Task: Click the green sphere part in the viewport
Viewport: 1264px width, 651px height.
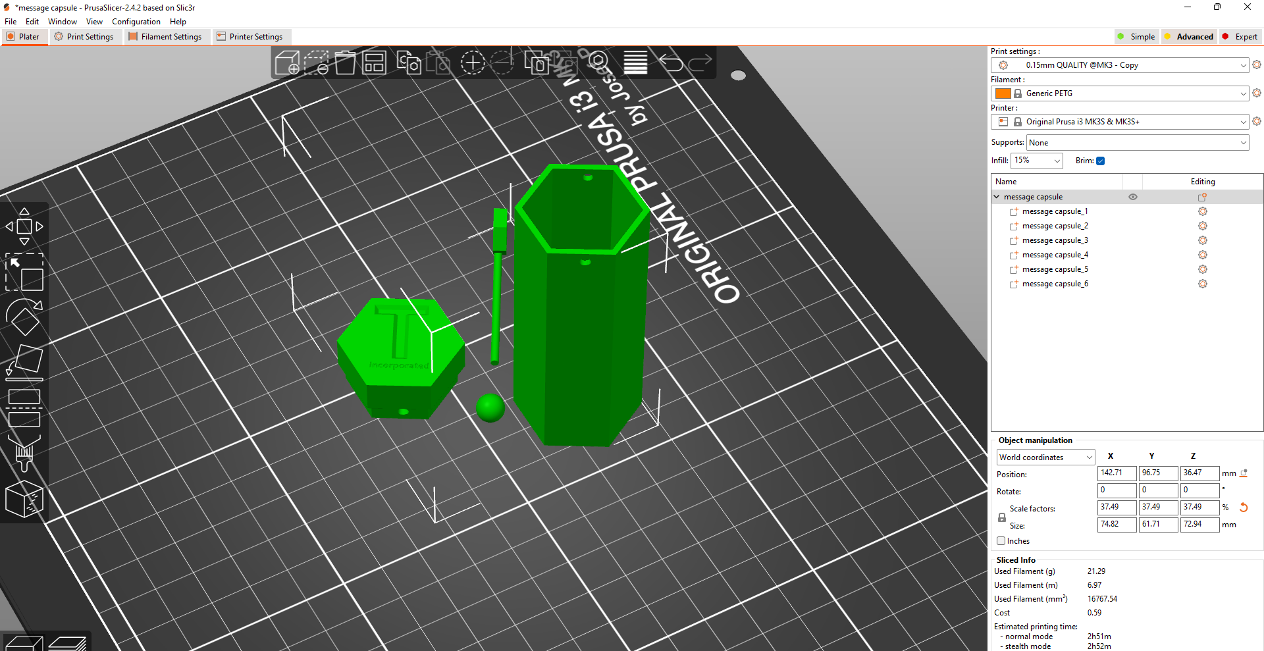Action: [490, 408]
